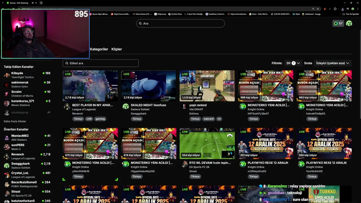Open Killayda's avatar in followed channels
361x203 pixels.
[x=7, y=75]
